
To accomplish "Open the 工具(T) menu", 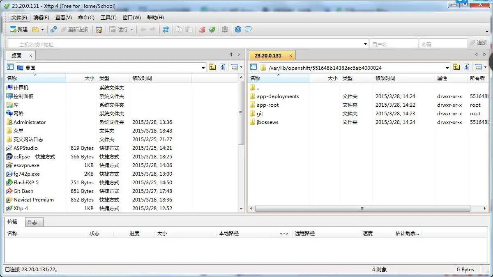I will click(x=108, y=18).
